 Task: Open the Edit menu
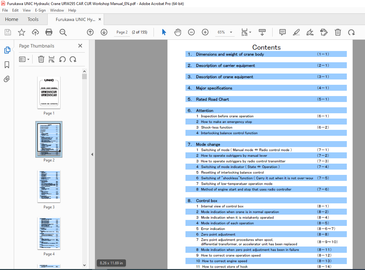[x=15, y=10]
